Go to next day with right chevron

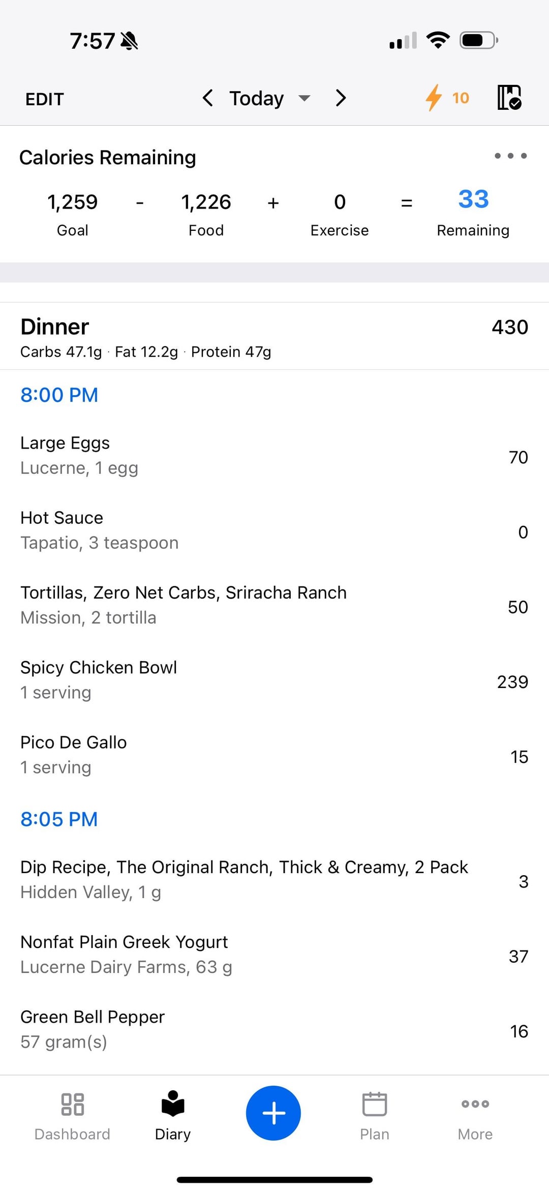point(341,98)
